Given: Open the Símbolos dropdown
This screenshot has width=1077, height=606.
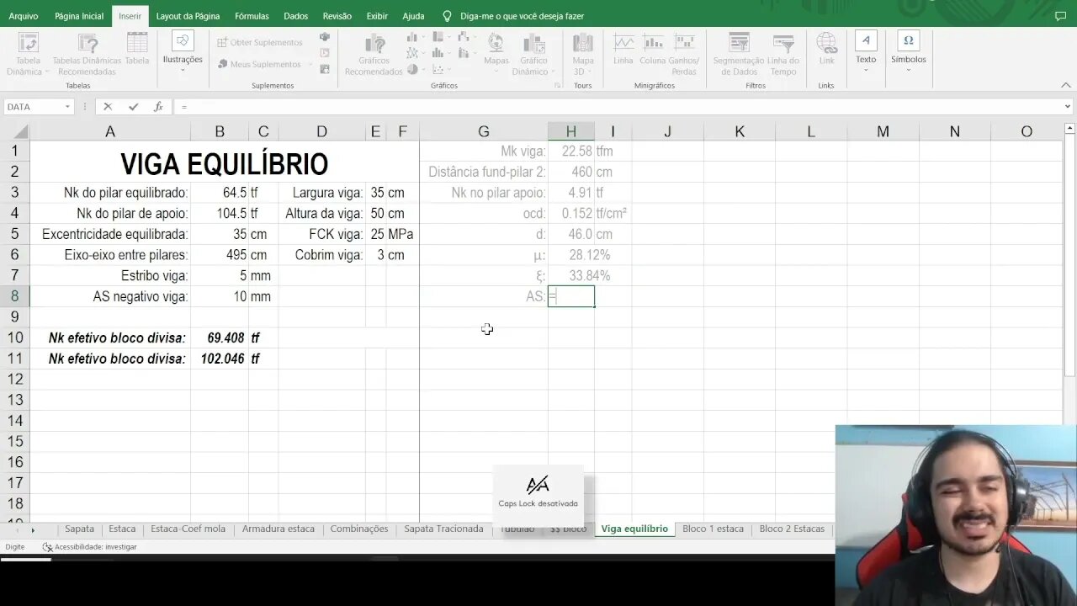Looking at the screenshot, I should coord(909,52).
